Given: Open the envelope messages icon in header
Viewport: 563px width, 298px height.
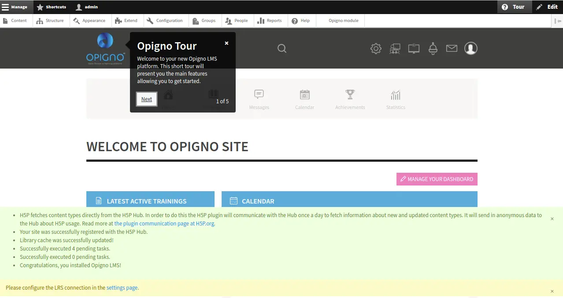Looking at the screenshot, I should tap(452, 48).
